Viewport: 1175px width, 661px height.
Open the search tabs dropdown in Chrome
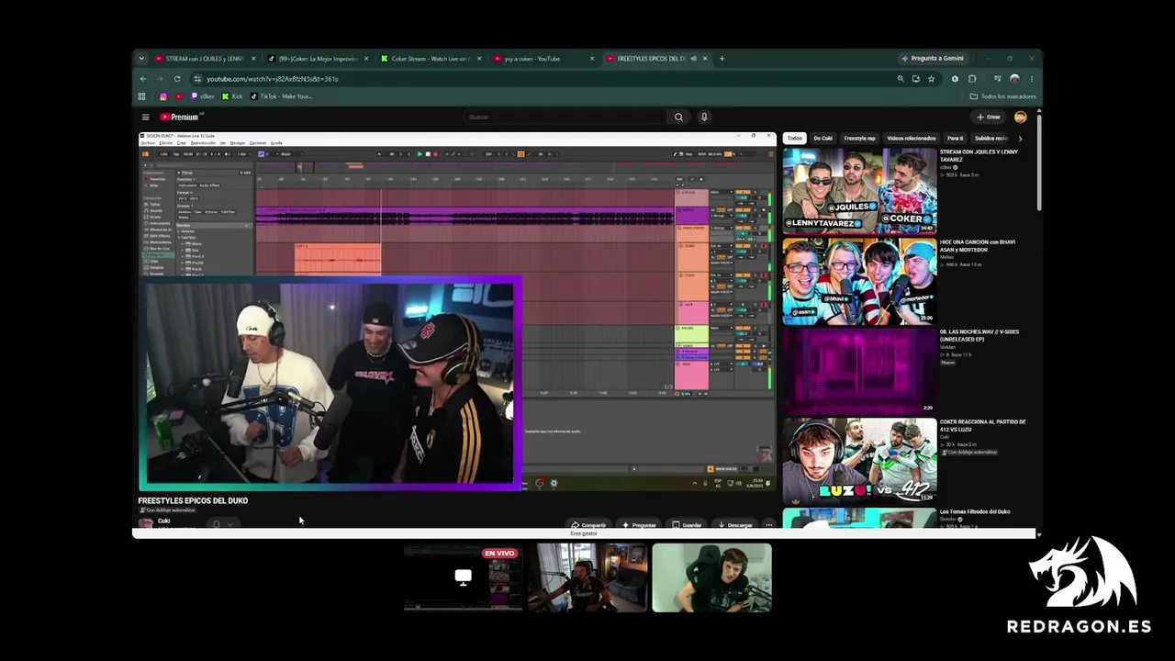(141, 59)
